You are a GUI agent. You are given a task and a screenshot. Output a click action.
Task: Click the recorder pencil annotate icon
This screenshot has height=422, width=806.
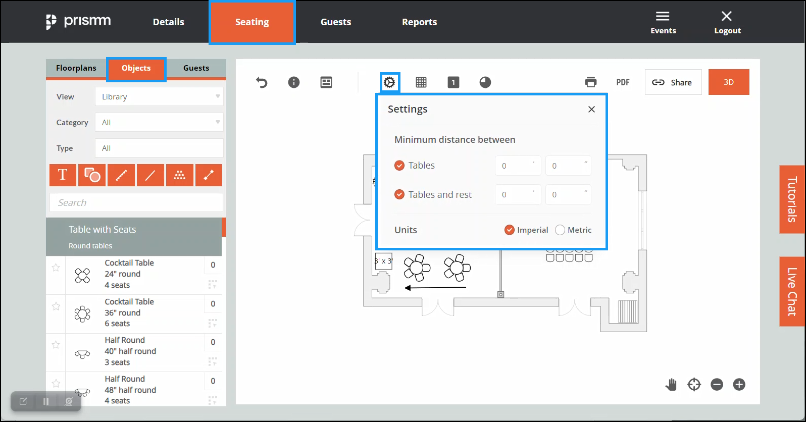23,401
